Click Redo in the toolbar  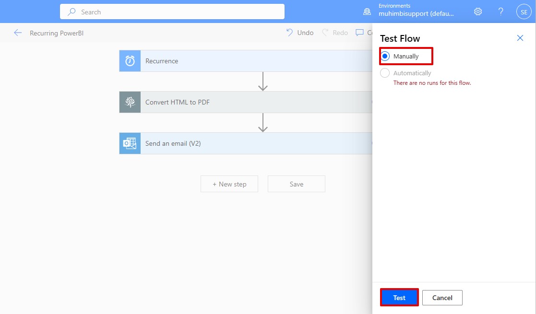(335, 33)
